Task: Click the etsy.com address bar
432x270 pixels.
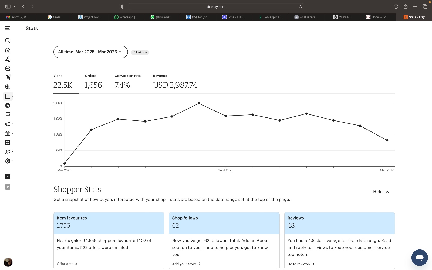Action: tap(216, 7)
